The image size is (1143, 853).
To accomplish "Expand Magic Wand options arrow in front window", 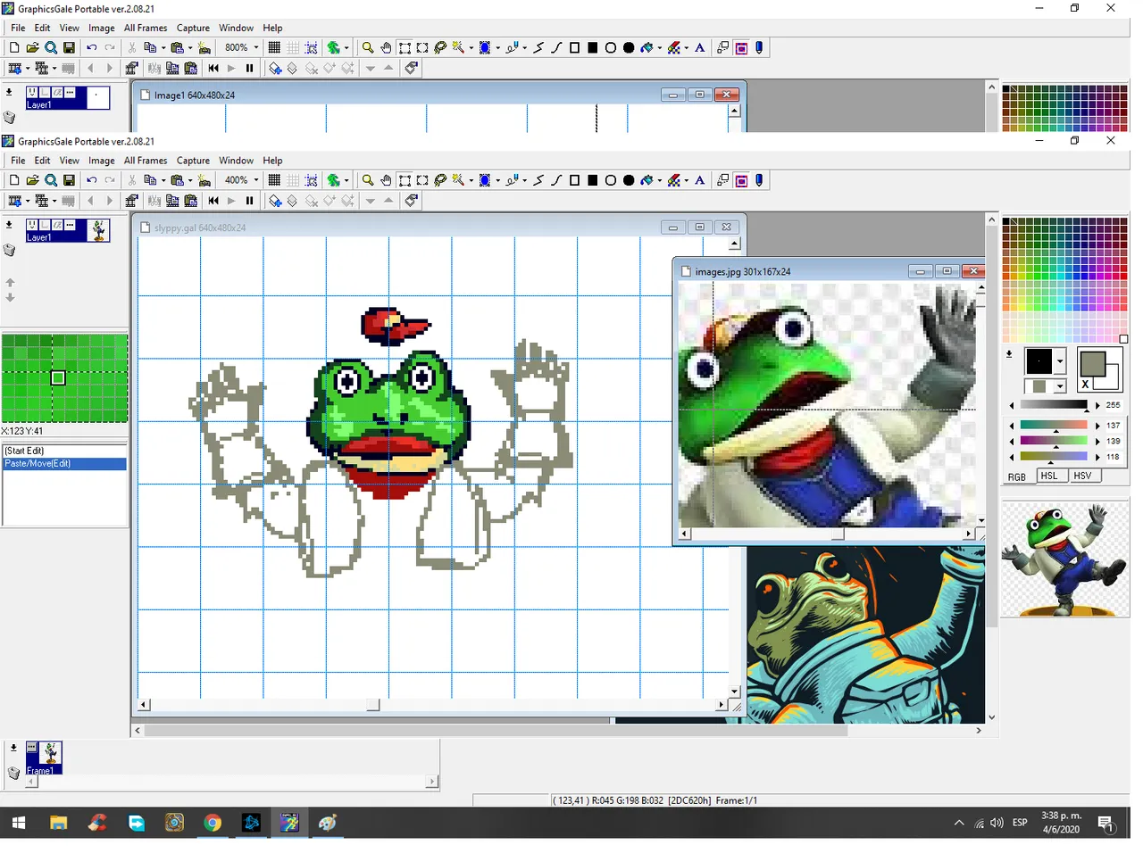I will pos(471,180).
